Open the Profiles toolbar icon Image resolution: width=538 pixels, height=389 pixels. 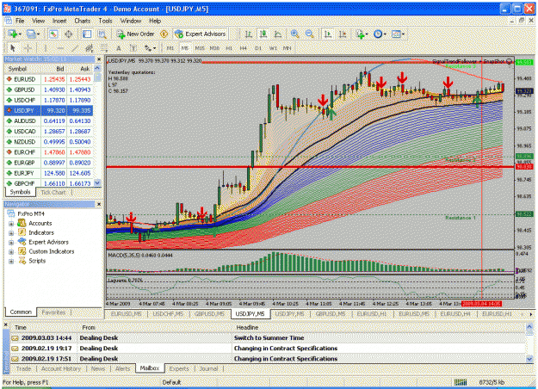(x=31, y=34)
